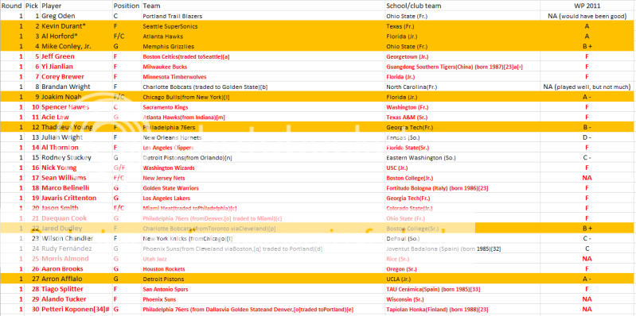Select the WP 2011 column header
Screen dimensions: 636x316
[587, 6]
